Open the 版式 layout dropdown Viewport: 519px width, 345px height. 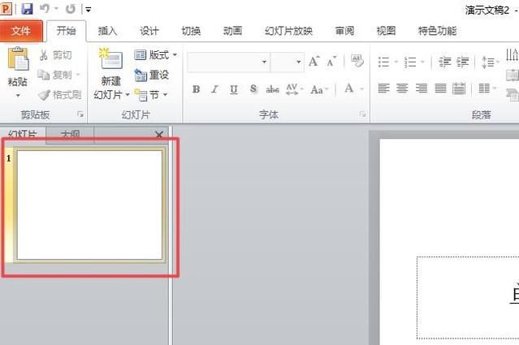[x=156, y=55]
